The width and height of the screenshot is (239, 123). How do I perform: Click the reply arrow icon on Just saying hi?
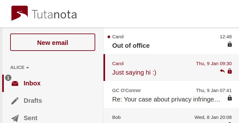(x=222, y=71)
